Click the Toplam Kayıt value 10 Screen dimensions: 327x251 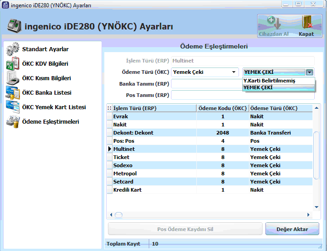point(155,244)
